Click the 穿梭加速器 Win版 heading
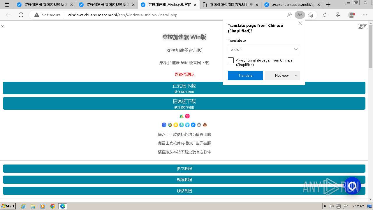Screen dimensions: 373x210 184,37
